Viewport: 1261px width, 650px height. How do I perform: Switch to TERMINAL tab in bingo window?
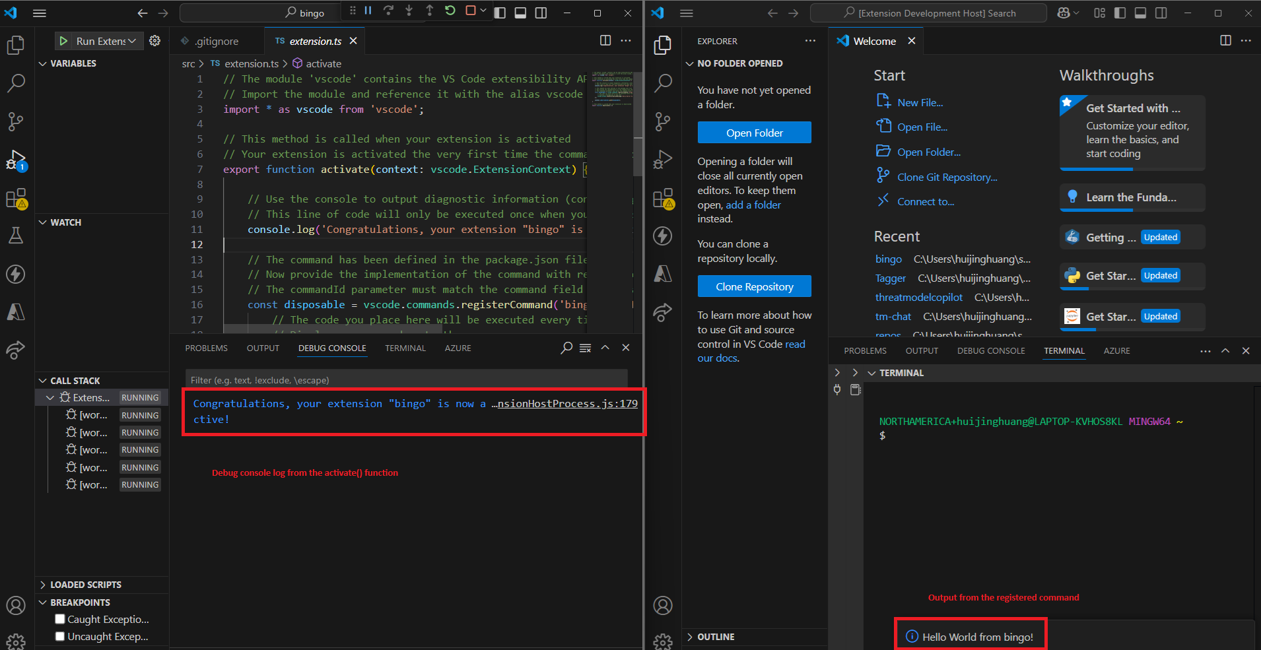(x=405, y=348)
